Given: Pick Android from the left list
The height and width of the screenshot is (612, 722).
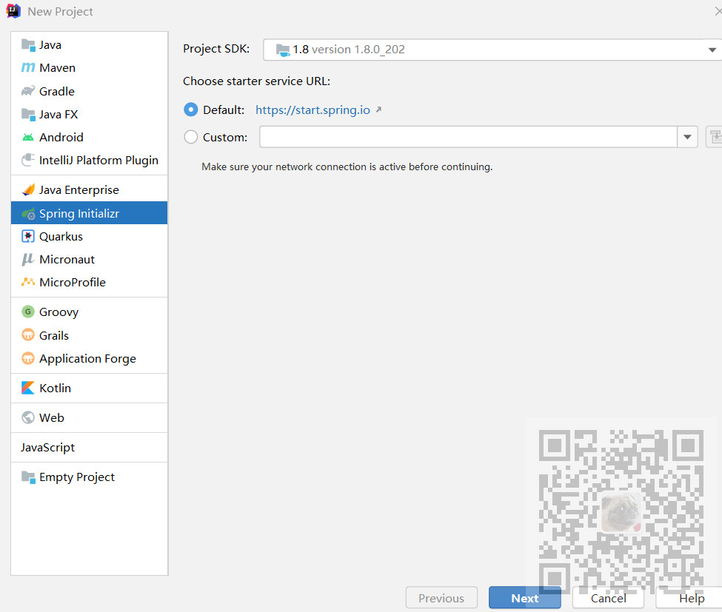Looking at the screenshot, I should click(x=90, y=137).
